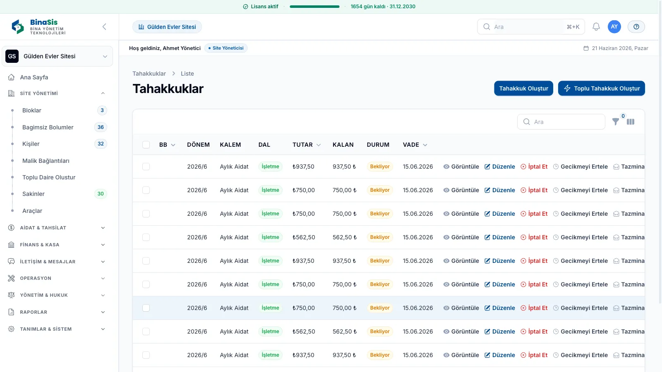662x372 pixels.
Task: Click the Operasyon tools icon
Action: [x=12, y=278]
